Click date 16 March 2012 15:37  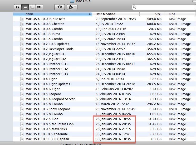(x=112, y=104)
